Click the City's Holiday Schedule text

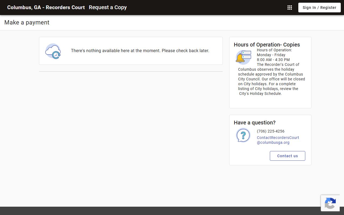point(260,94)
